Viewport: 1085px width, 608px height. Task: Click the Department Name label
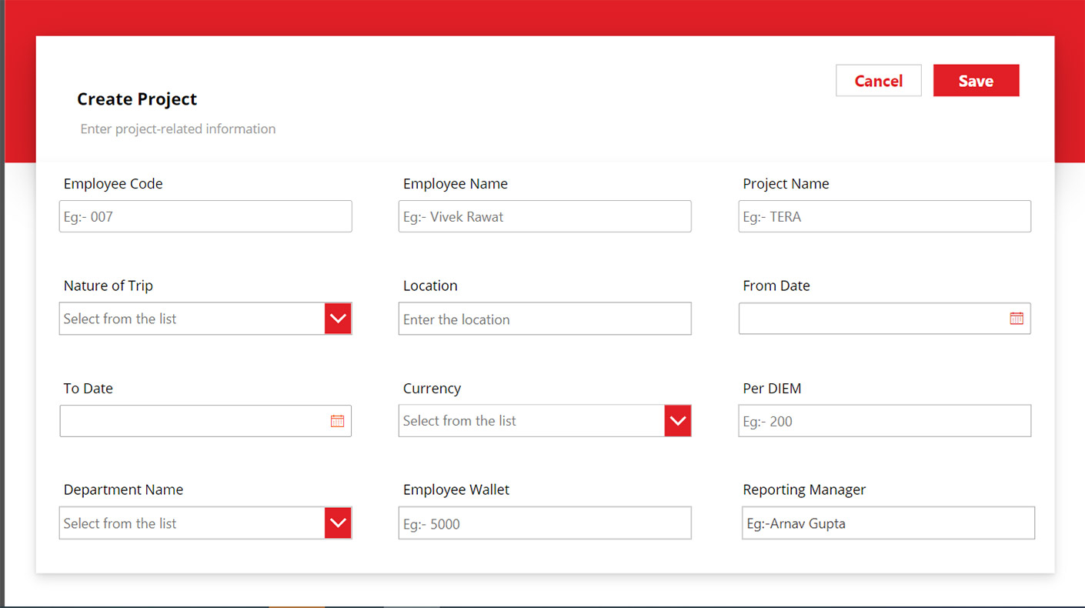pos(123,489)
